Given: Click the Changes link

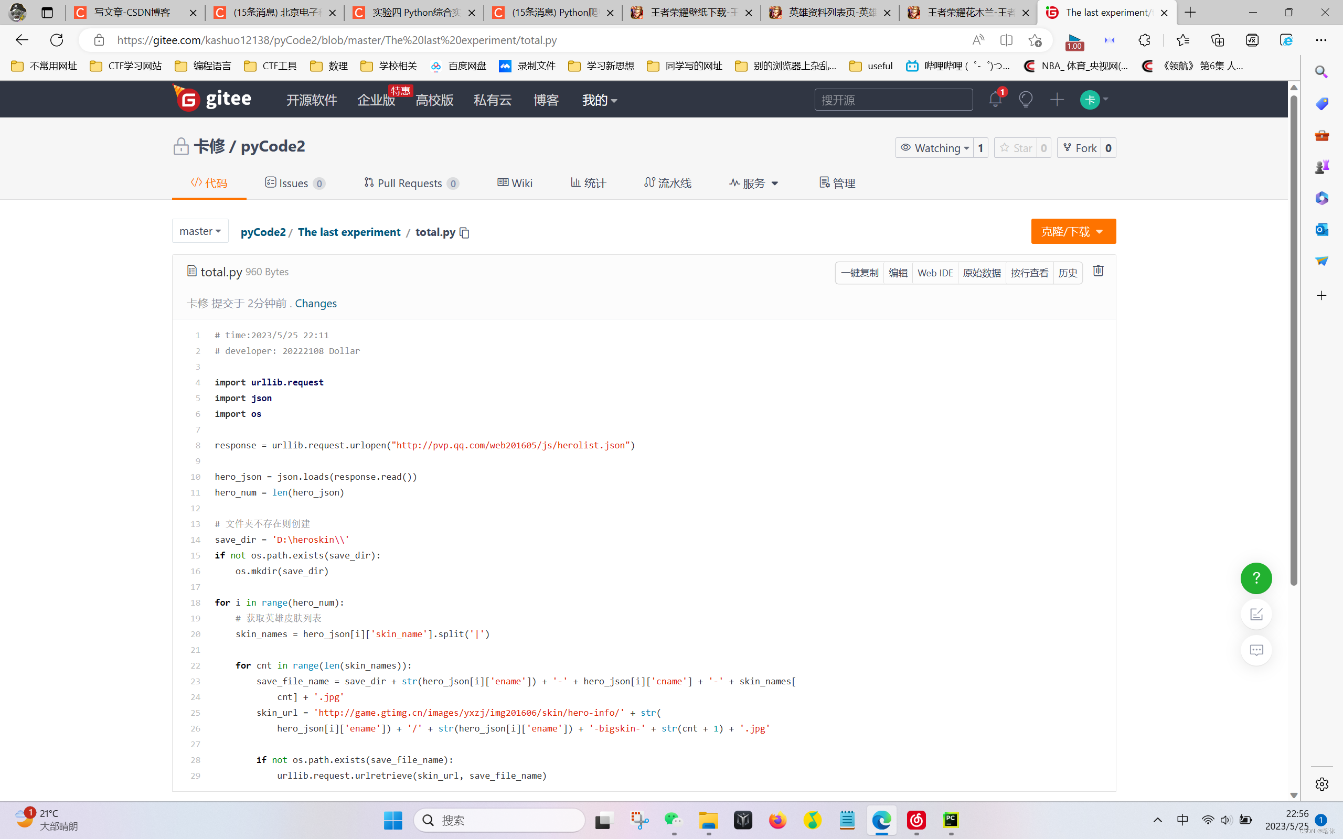Looking at the screenshot, I should (x=315, y=304).
